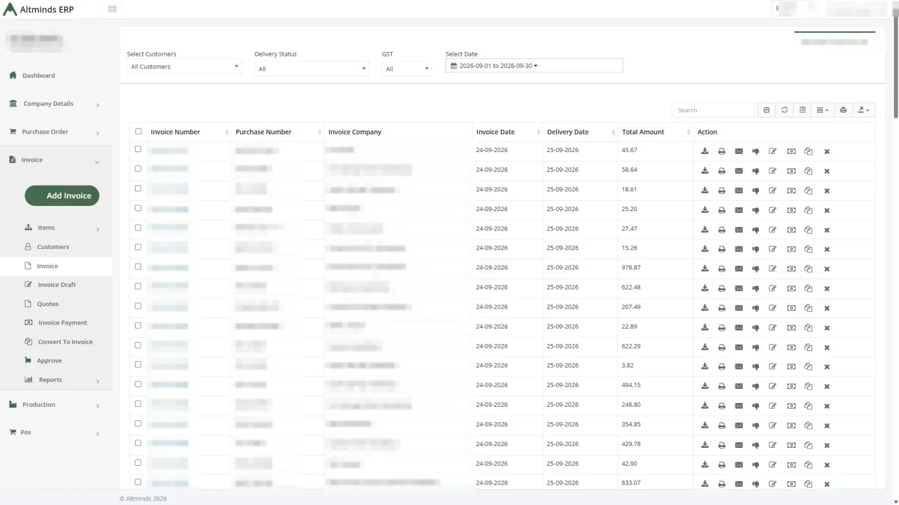Open the date range picker

pyautogui.click(x=534, y=65)
